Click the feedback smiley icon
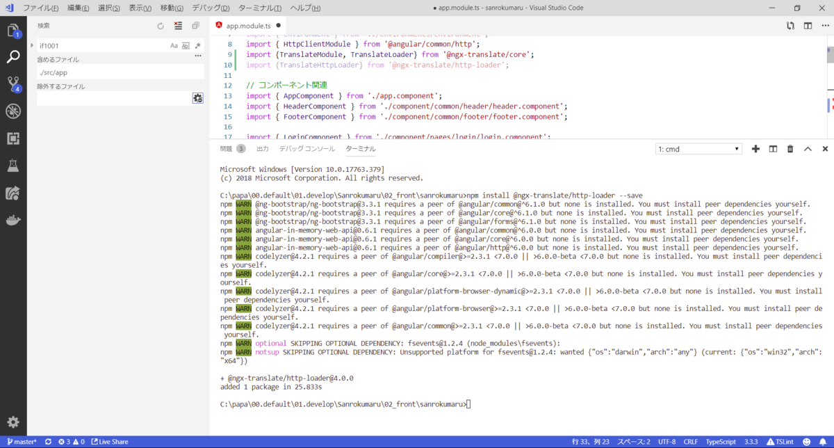The height and width of the screenshot is (448, 834). click(806, 442)
